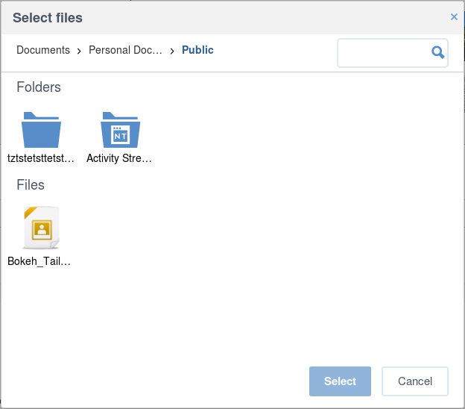Image resolution: width=465 pixels, height=409 pixels.
Task: Click the chevron after Documents breadcrumb
Action: (79, 51)
